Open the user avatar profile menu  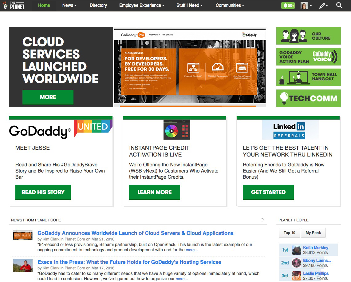click(306, 6)
